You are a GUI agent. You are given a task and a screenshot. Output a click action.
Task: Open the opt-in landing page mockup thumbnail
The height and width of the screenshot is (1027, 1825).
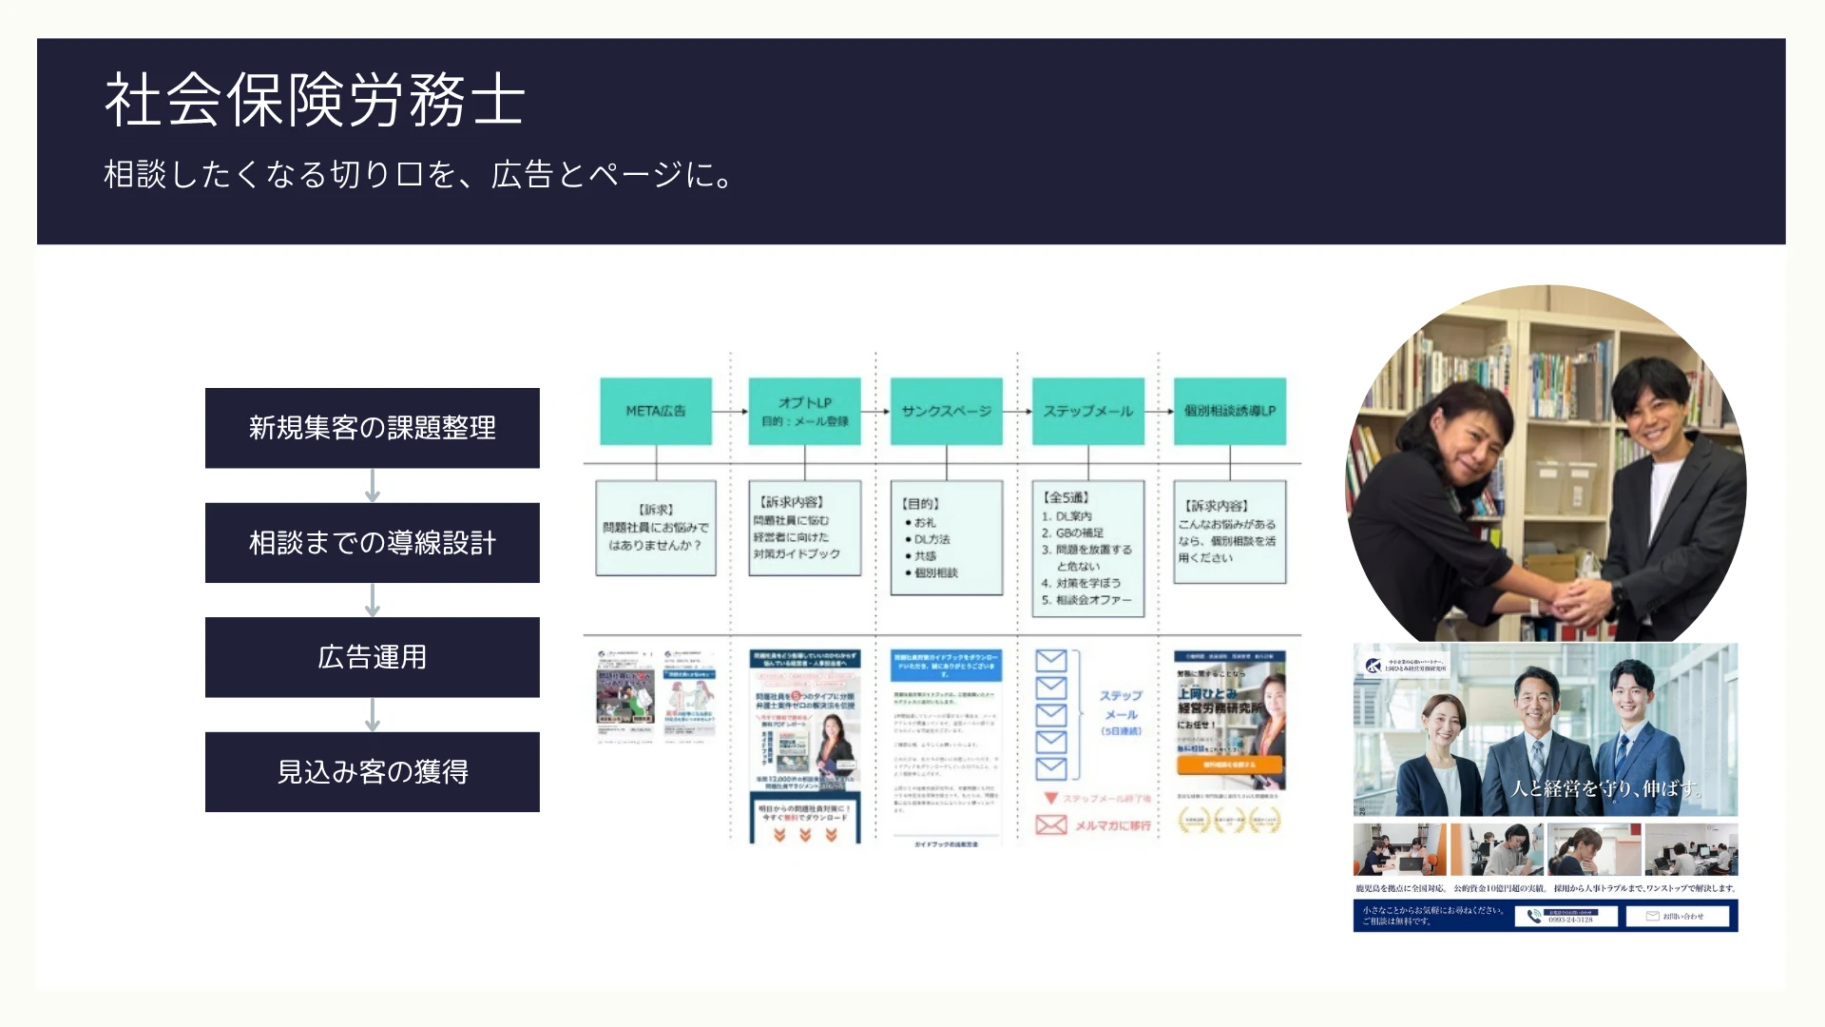[805, 746]
